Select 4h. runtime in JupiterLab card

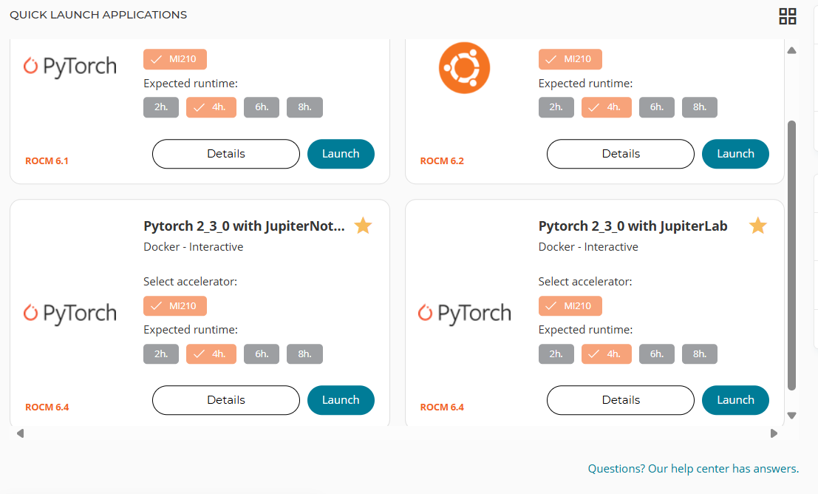(606, 354)
